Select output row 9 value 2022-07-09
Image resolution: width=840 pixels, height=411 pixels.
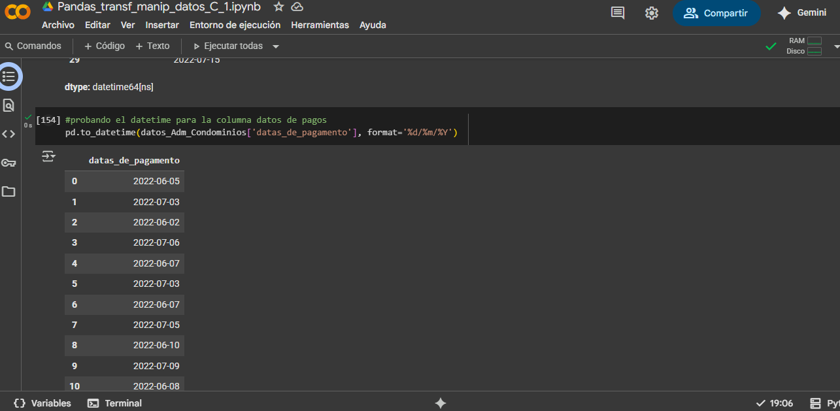tap(156, 366)
